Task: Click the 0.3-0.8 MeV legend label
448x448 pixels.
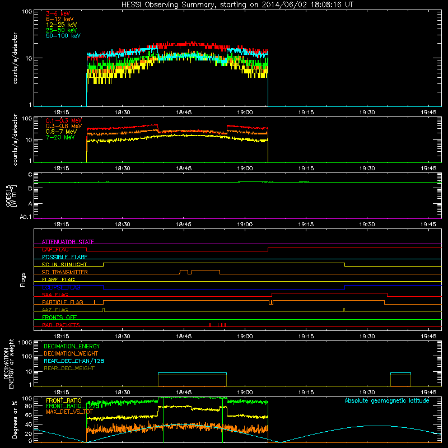Action: pos(64,126)
